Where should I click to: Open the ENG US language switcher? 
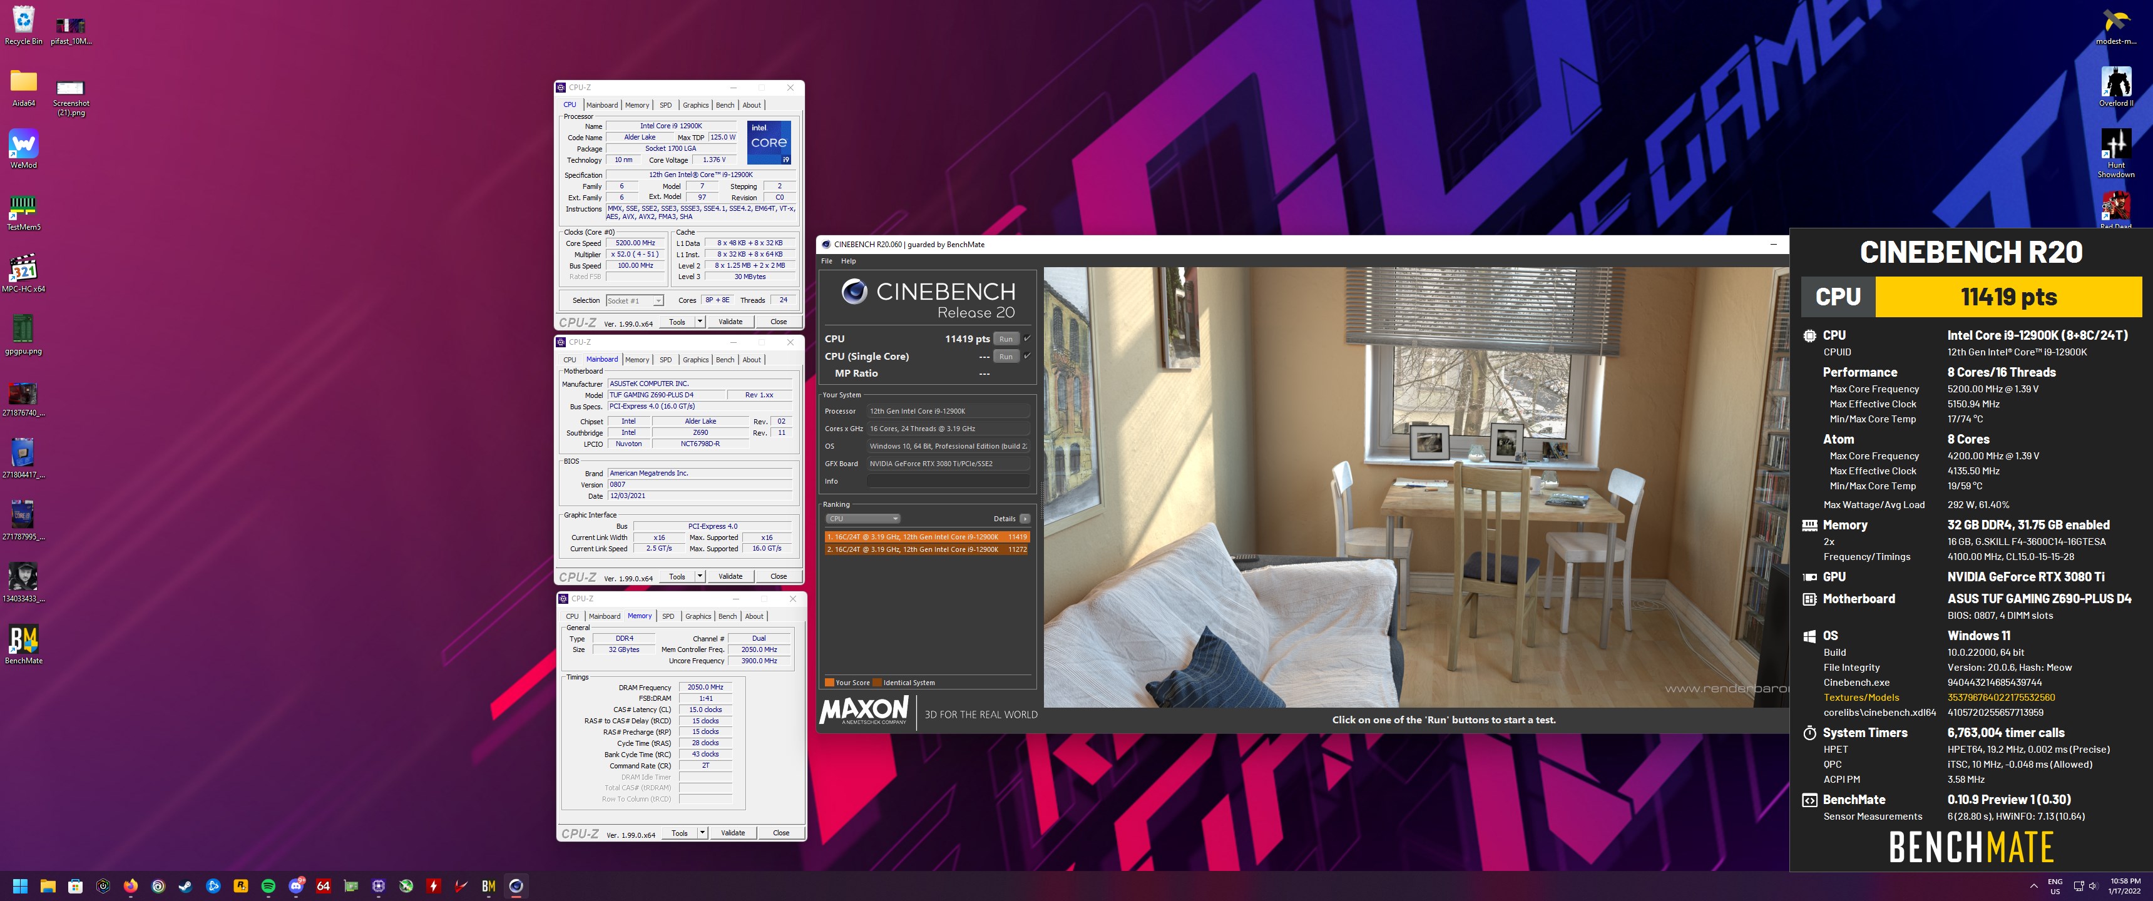click(2054, 886)
